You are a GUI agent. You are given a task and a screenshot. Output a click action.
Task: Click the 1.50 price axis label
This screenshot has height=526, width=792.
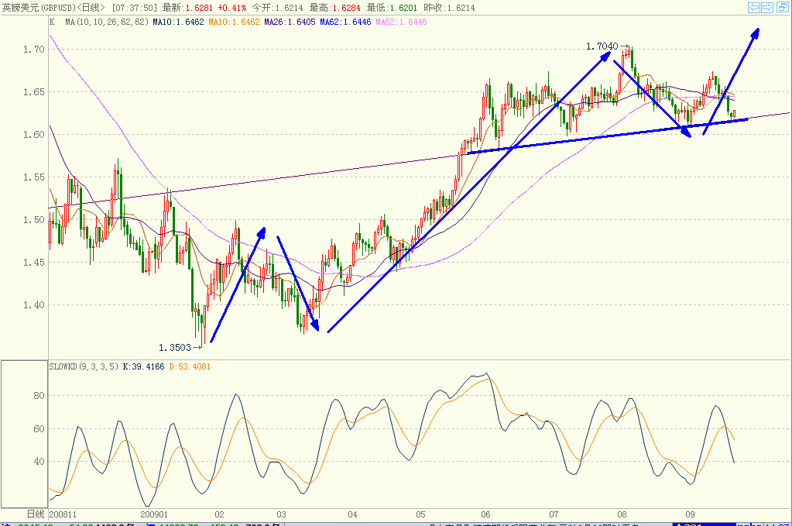point(34,220)
